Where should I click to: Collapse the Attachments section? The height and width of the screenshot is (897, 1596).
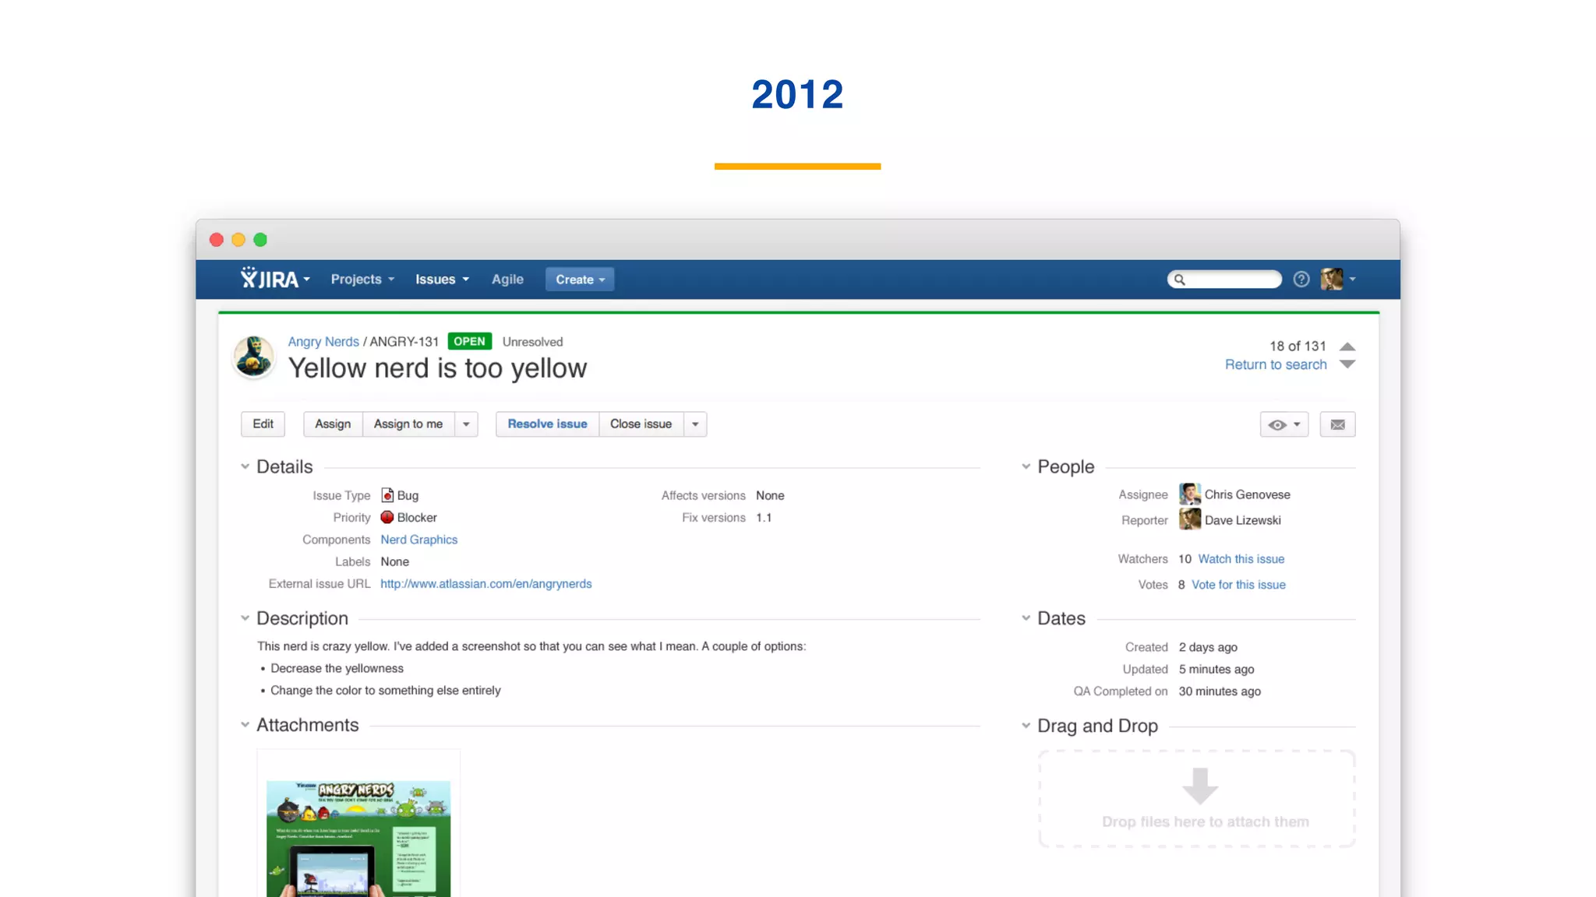click(245, 725)
